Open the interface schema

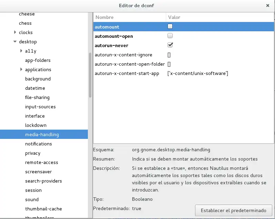(35, 116)
